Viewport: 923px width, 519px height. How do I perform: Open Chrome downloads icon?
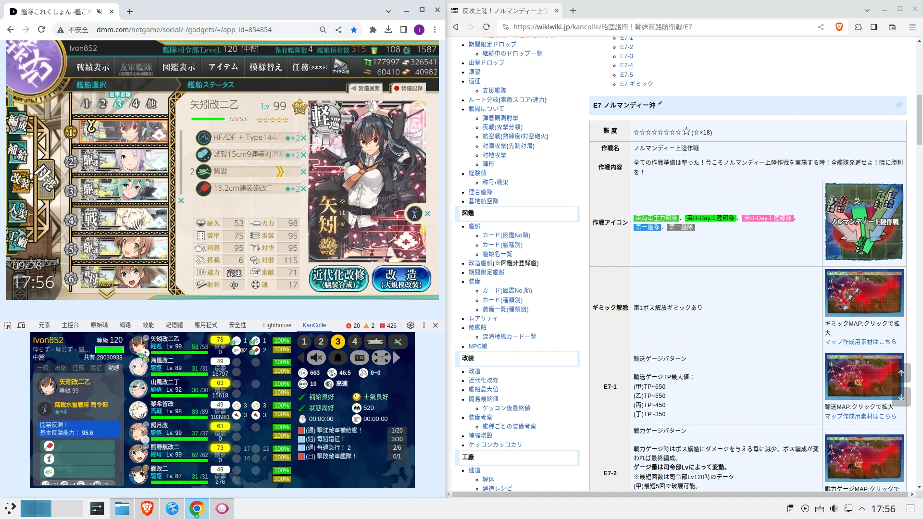click(x=388, y=30)
